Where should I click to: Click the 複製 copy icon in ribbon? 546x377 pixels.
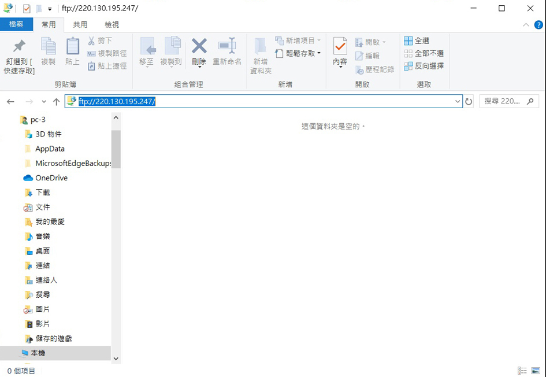(49, 46)
